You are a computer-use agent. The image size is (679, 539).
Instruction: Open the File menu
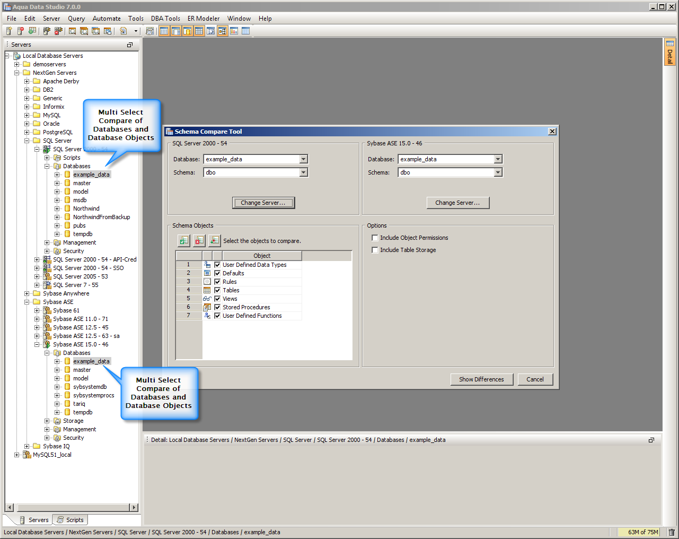(12, 19)
